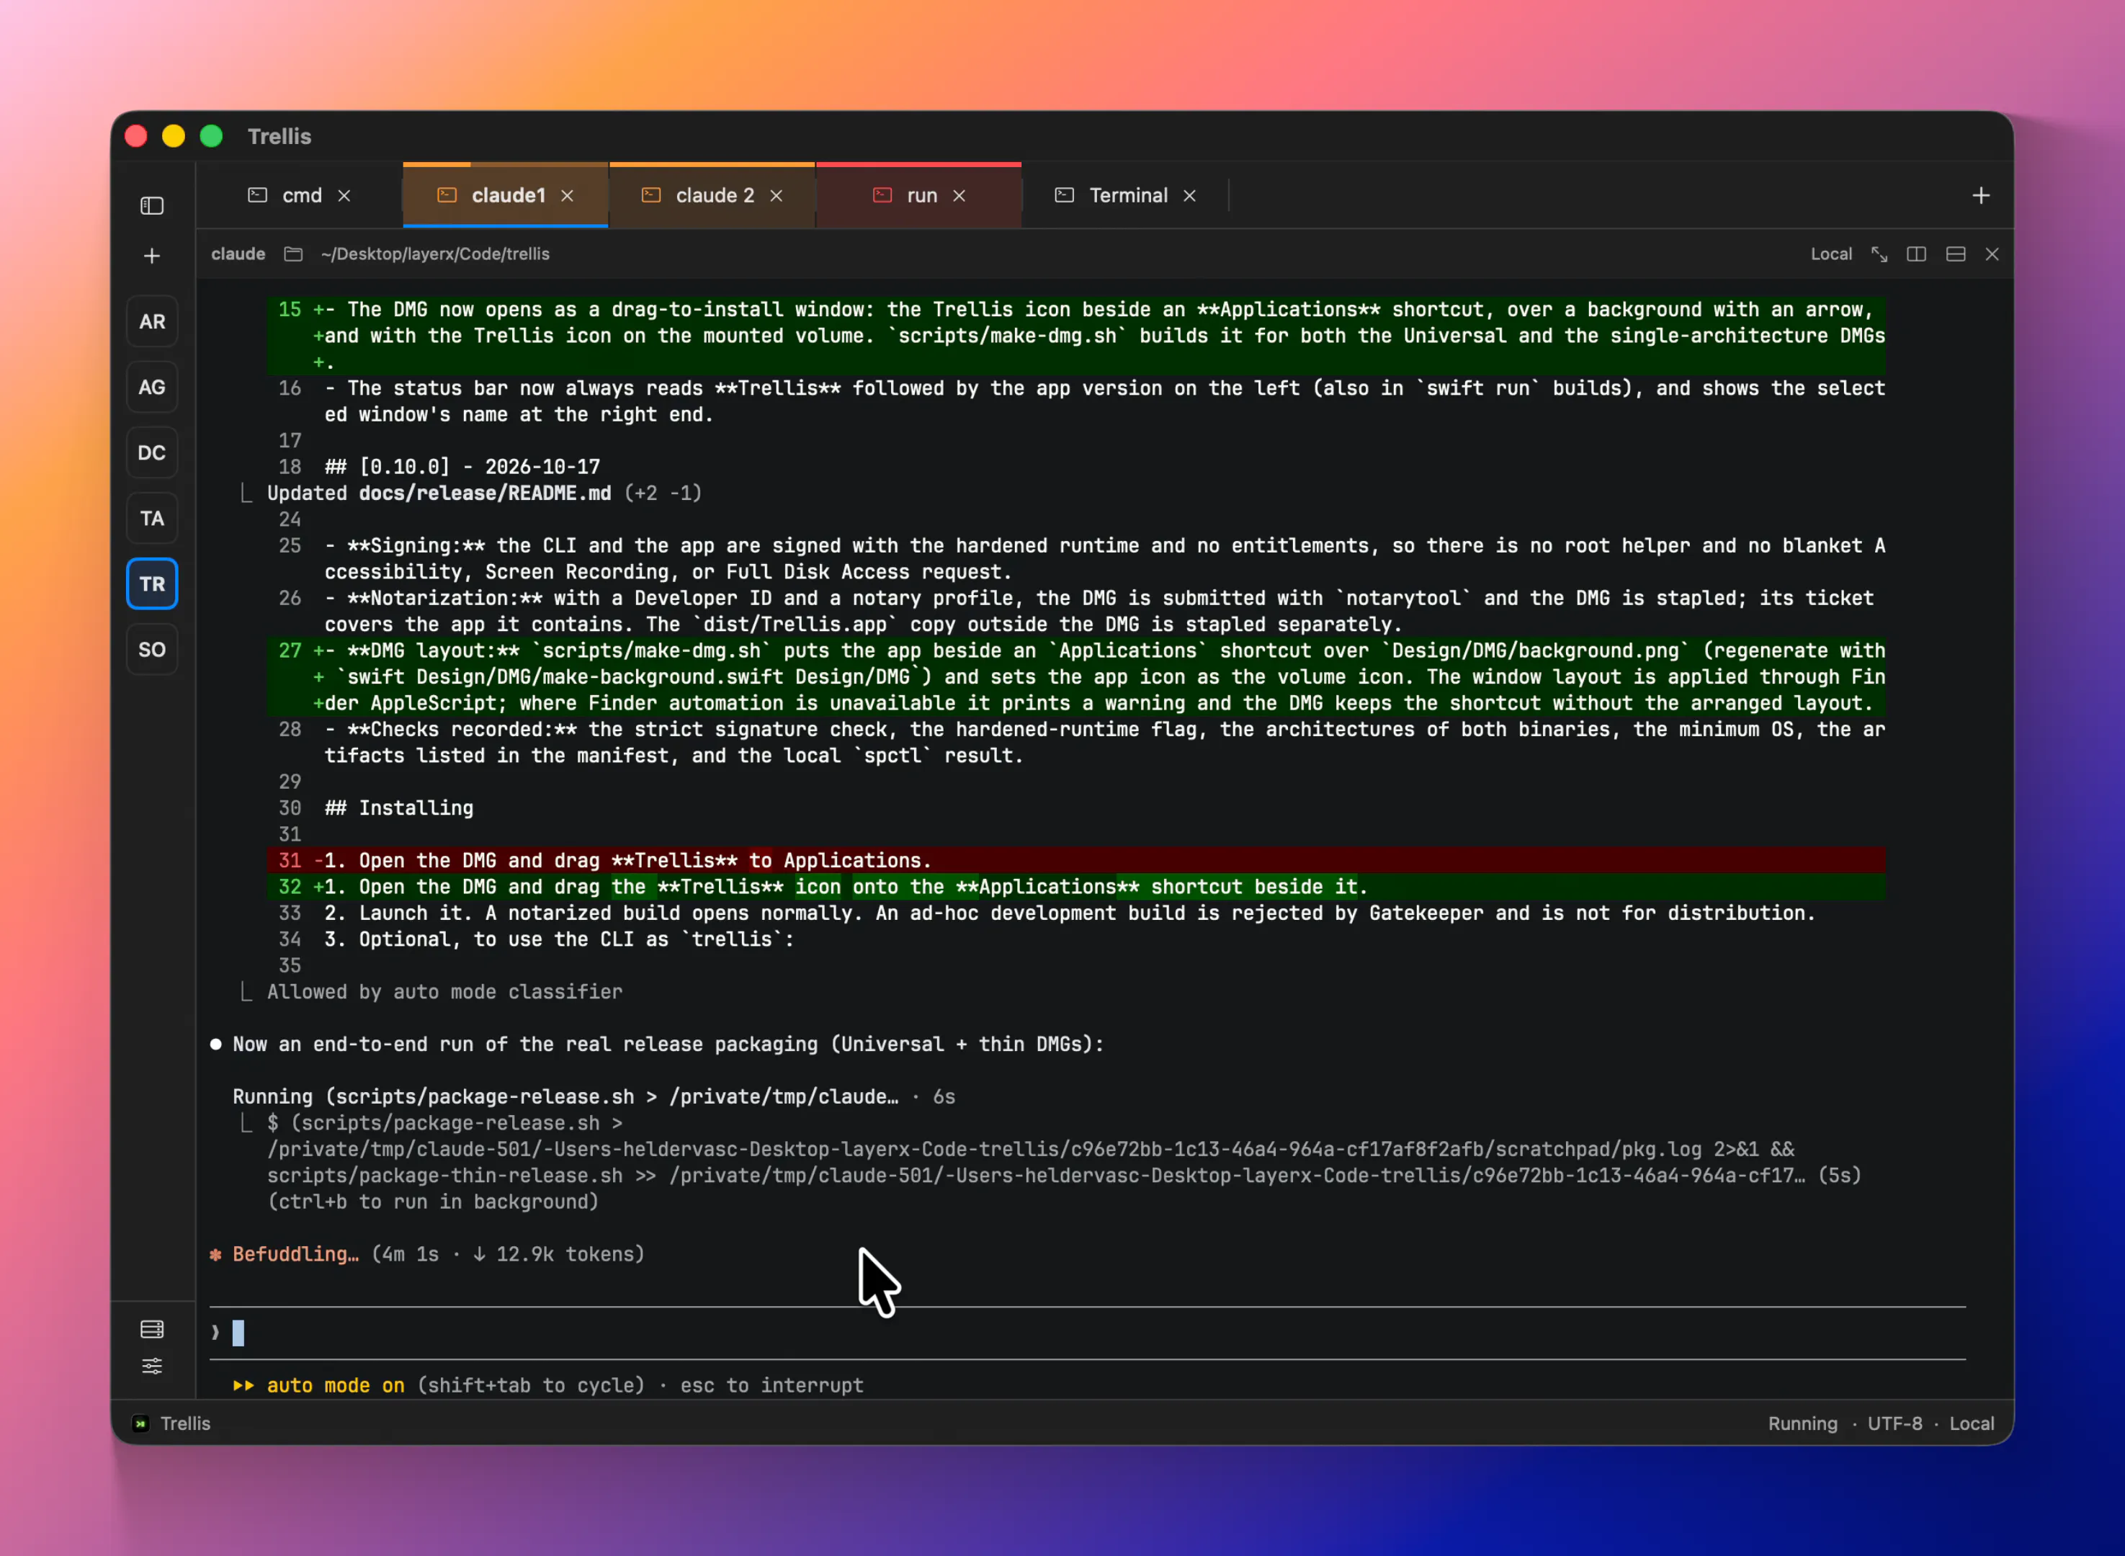Click the 'Allowed by auto mode classifier' line
2125x1556 pixels.
444,992
